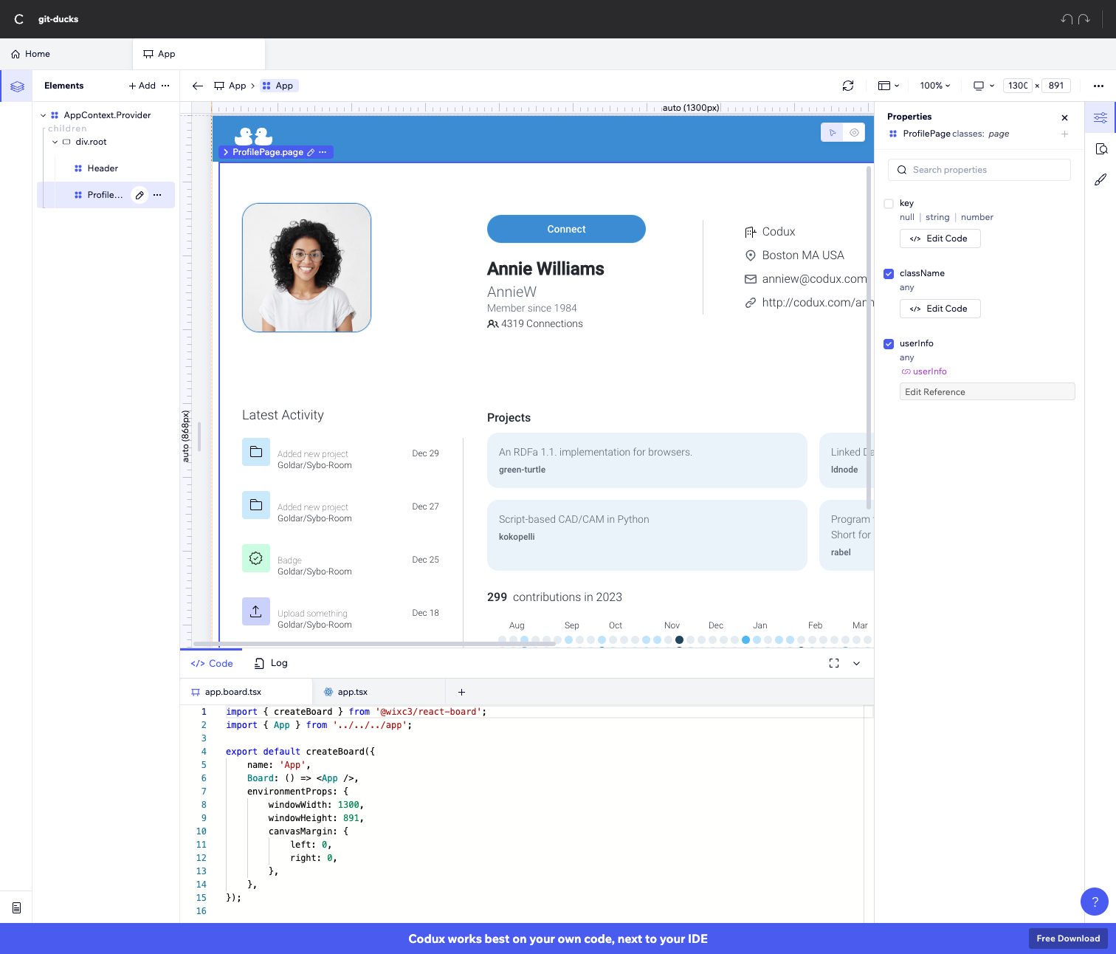Click Edit Code under key property
The width and height of the screenshot is (1116, 954).
940,238
